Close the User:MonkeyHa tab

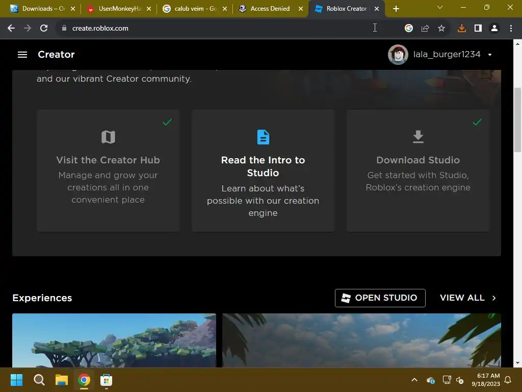point(149,9)
